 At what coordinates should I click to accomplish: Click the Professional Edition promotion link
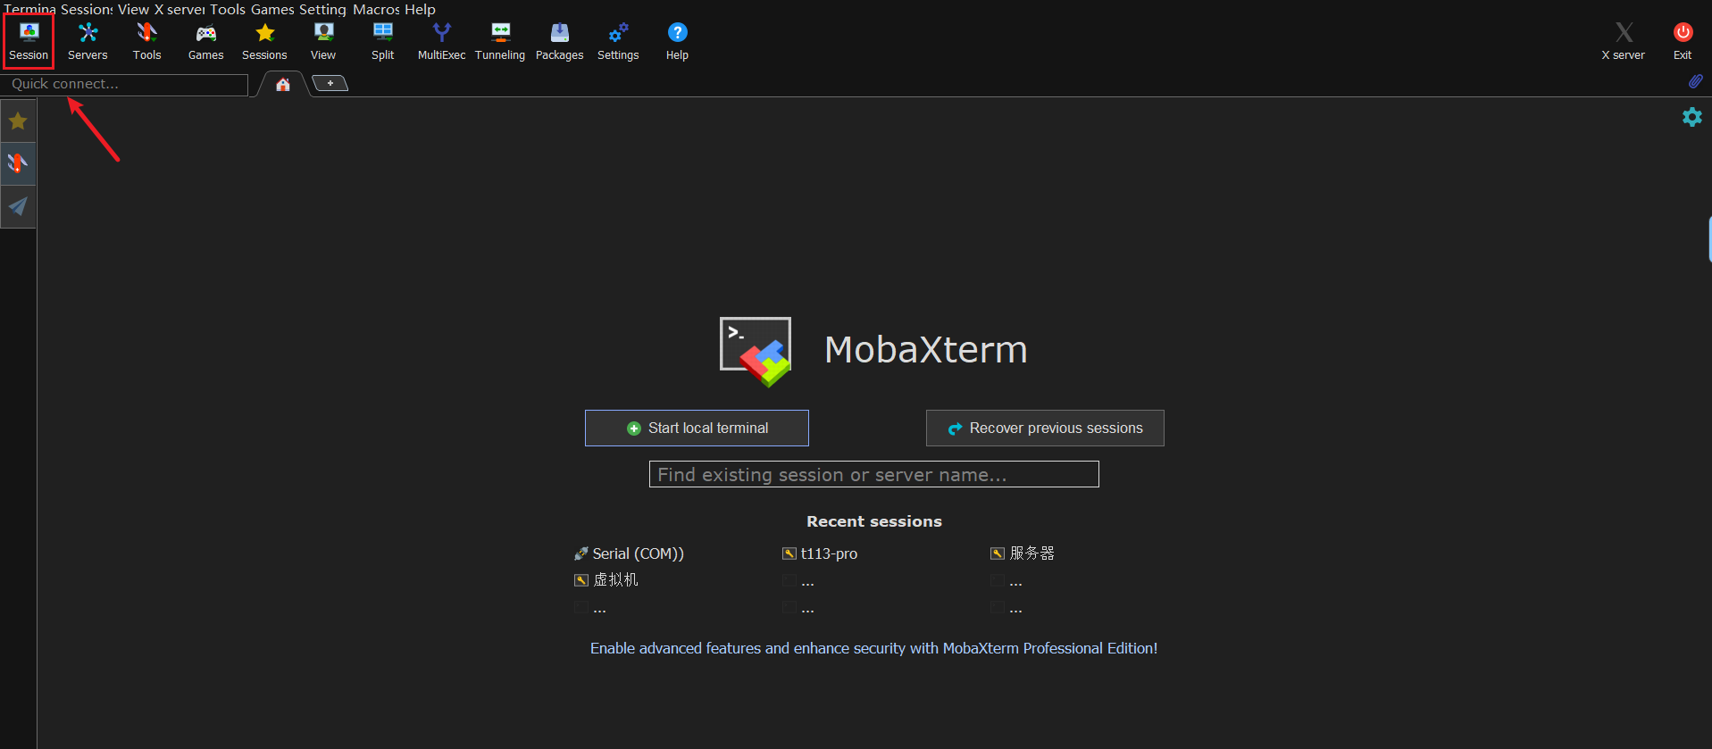tap(873, 648)
